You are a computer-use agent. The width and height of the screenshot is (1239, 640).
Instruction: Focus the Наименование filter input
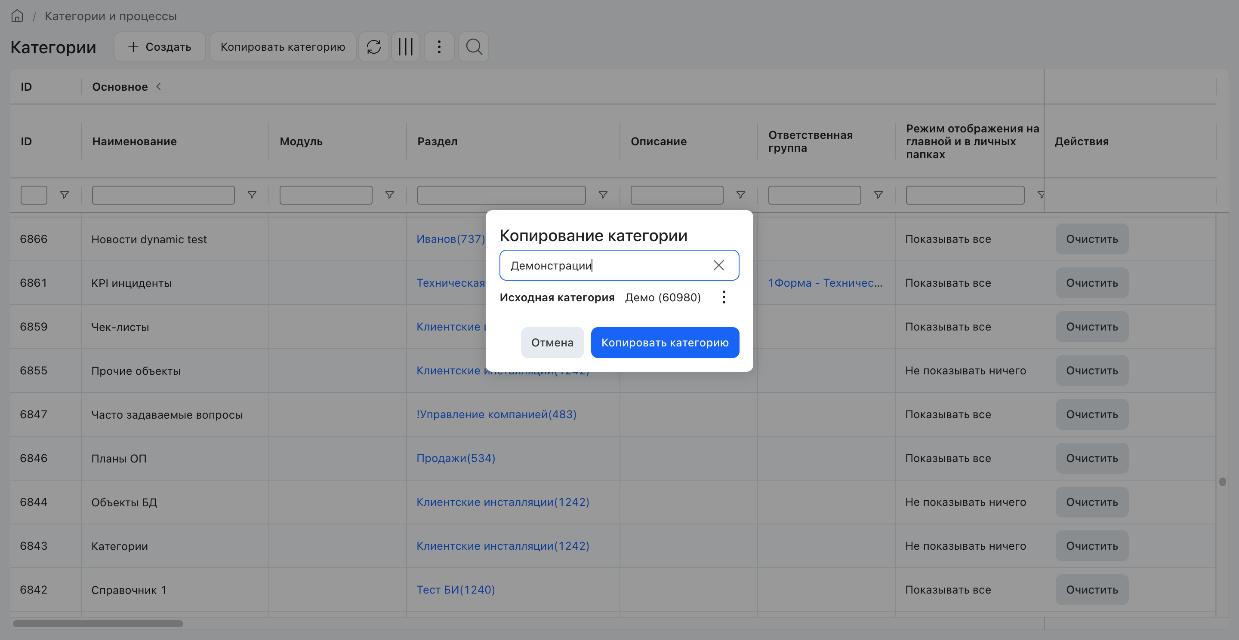pos(163,195)
